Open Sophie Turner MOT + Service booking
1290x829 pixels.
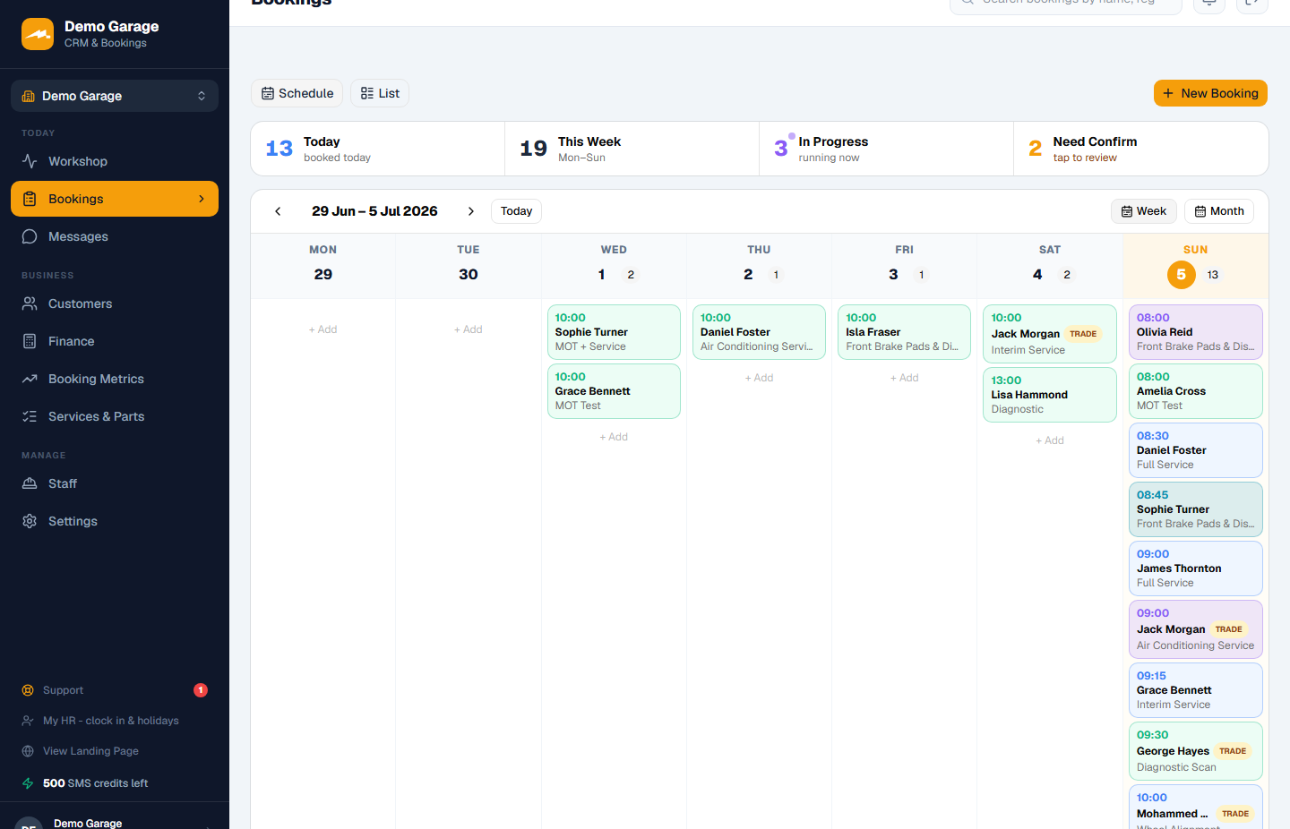614,332
